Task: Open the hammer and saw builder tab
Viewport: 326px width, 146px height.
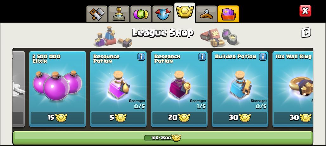Action: coord(97,14)
